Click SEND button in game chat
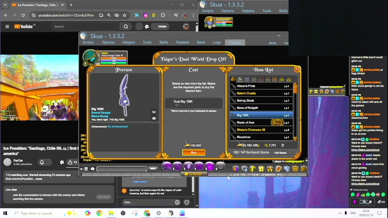The height and width of the screenshot is (218, 388). coord(153,169)
